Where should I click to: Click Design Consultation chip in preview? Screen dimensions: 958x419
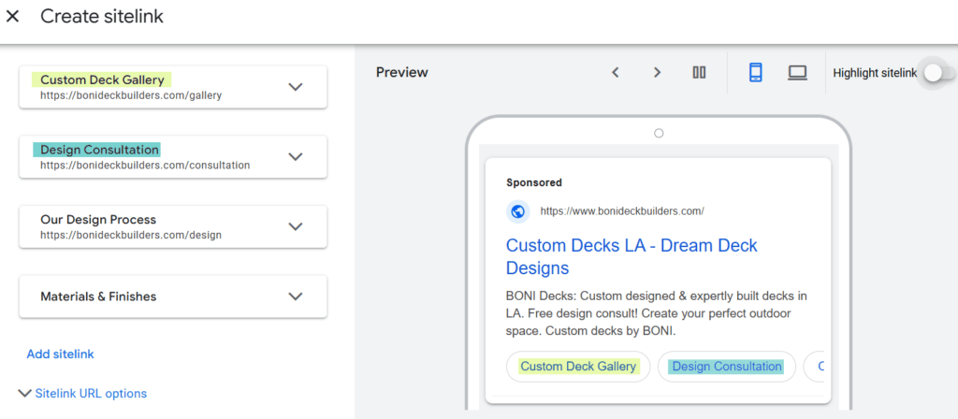(x=726, y=367)
